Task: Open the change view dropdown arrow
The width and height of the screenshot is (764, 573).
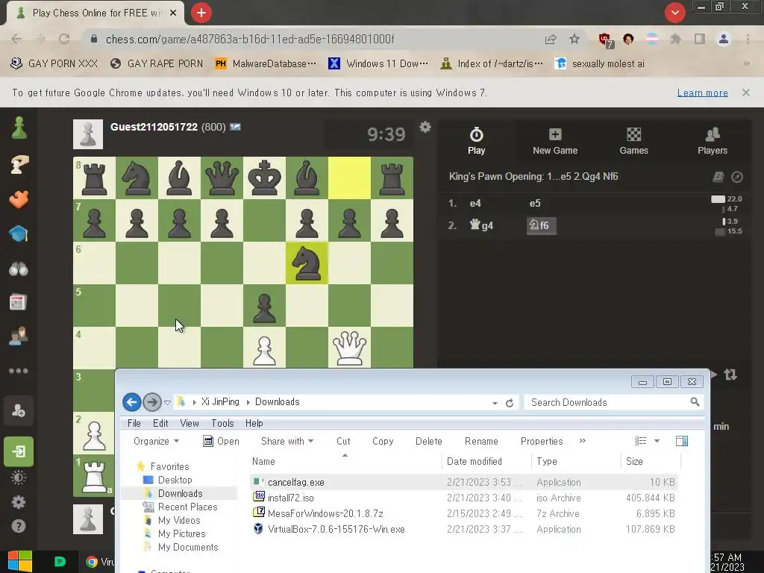Action: 657,441
